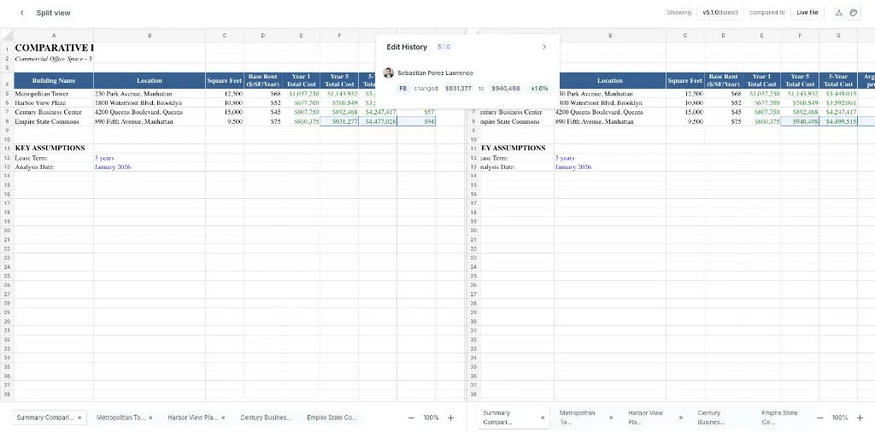Click the left pane Year 1 Total Cost header
This screenshot has height=432, width=875.
click(301, 80)
